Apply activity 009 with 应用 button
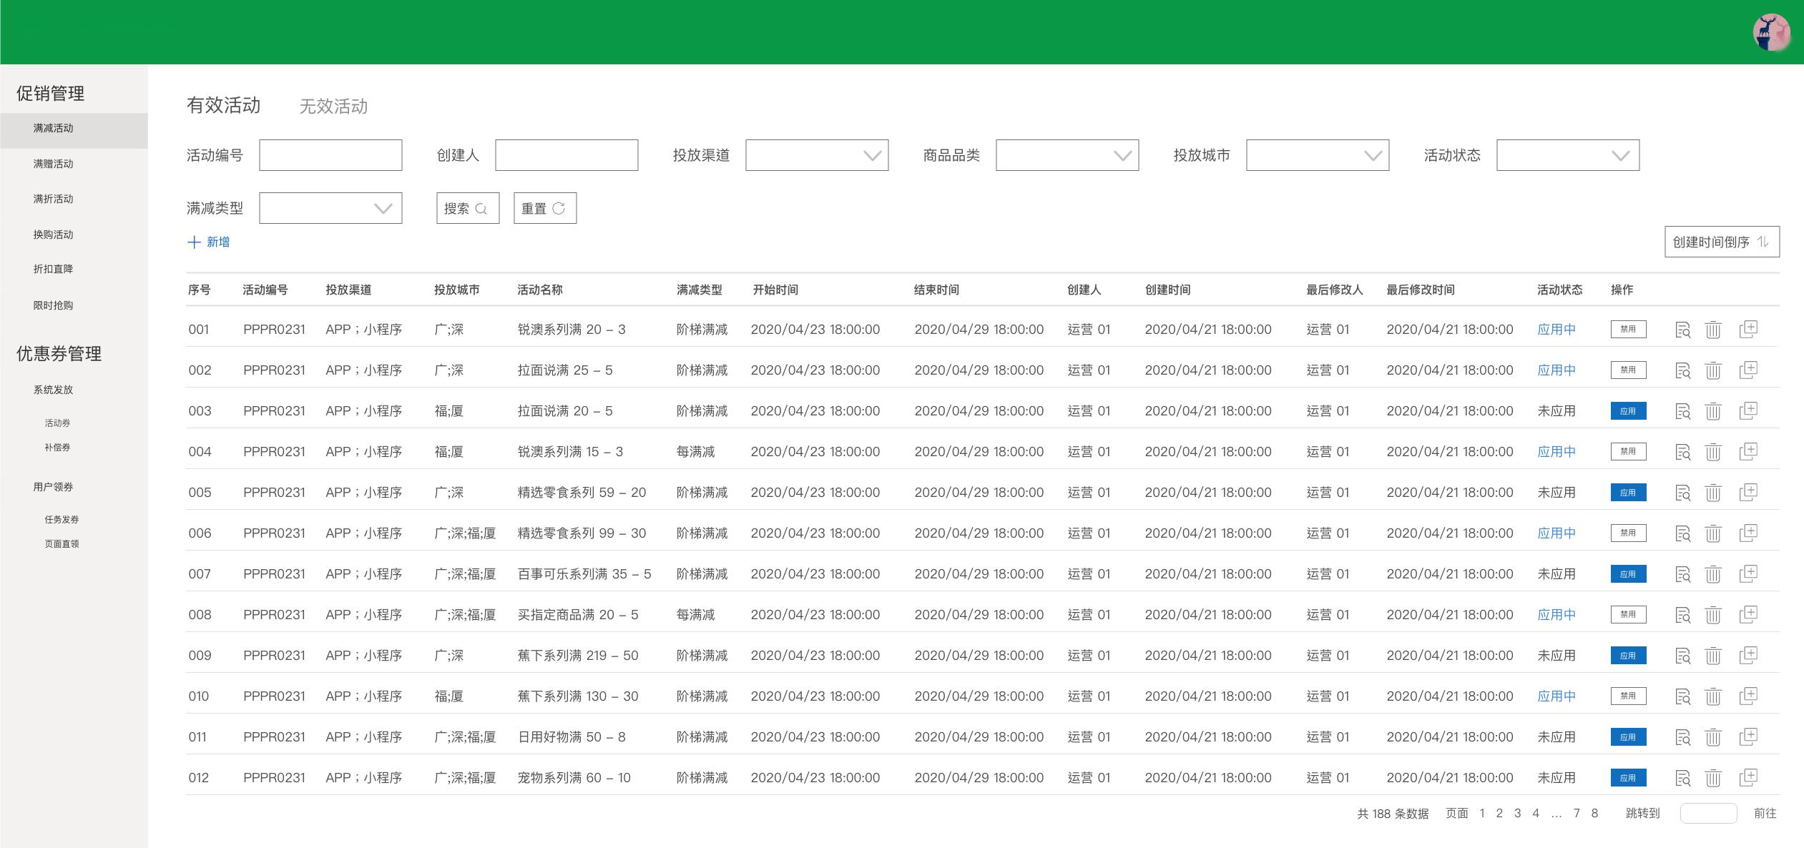Screen dimensions: 1804x848 tap(1629, 656)
